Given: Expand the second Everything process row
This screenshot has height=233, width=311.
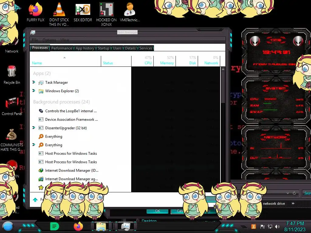Looking at the screenshot, I should coord(34,145).
